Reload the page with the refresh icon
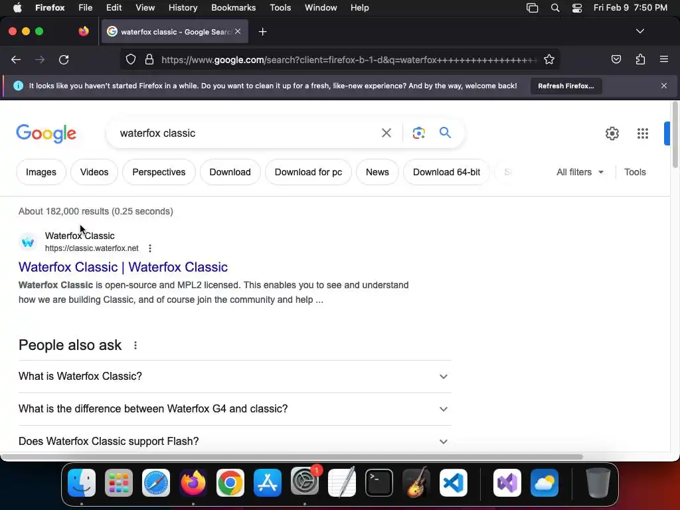680x510 pixels. (x=64, y=59)
